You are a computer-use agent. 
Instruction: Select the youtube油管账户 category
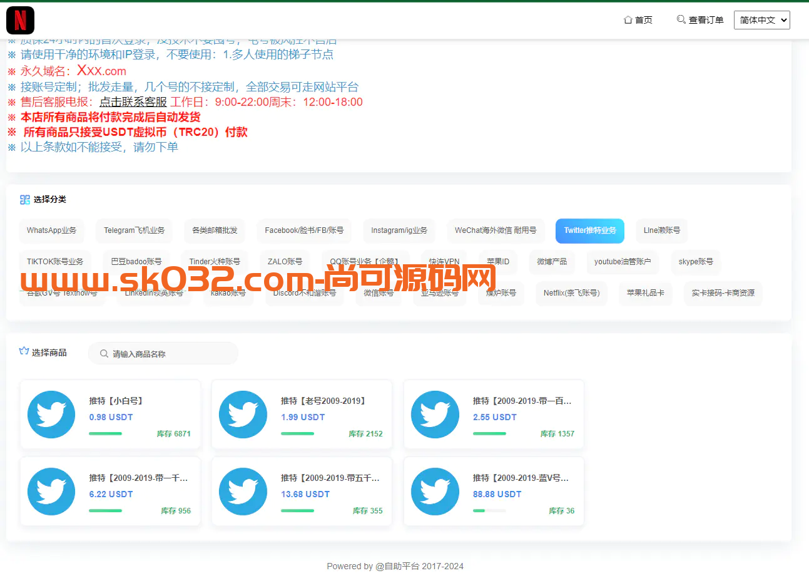(623, 262)
